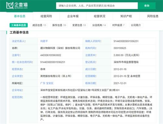Click the 所属地区 row label

(17, 83)
